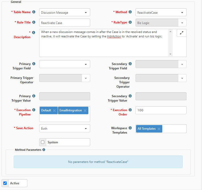Remove the All Templates tag
Image resolution: width=202 pixels, height=190 pixels.
[159, 129]
